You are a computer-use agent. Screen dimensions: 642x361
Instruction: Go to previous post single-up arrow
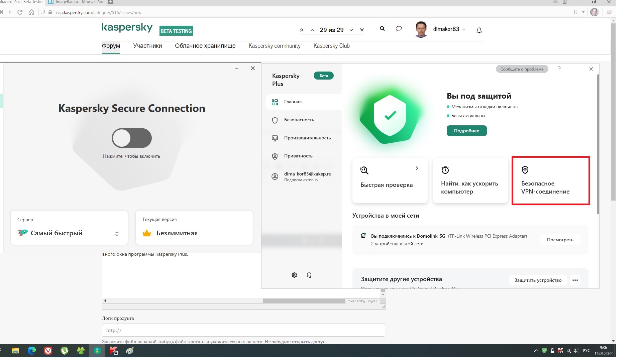tap(312, 30)
